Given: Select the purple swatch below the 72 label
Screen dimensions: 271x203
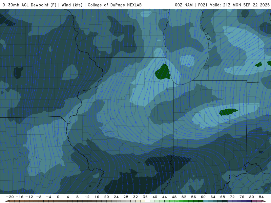Looking at the screenshot, I should (x=235, y=201).
